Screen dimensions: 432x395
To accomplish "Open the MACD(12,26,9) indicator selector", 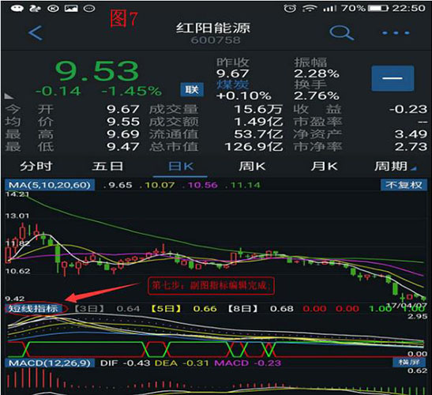I will tap(50, 363).
